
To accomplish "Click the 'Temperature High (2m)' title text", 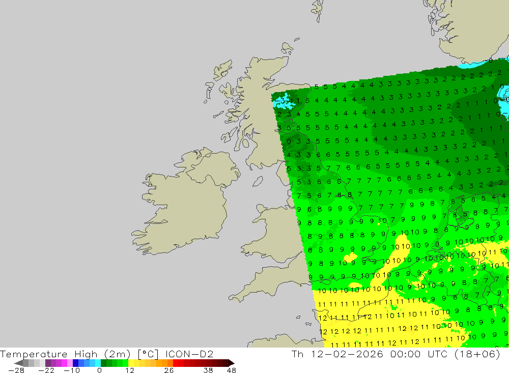I will coord(65,354).
